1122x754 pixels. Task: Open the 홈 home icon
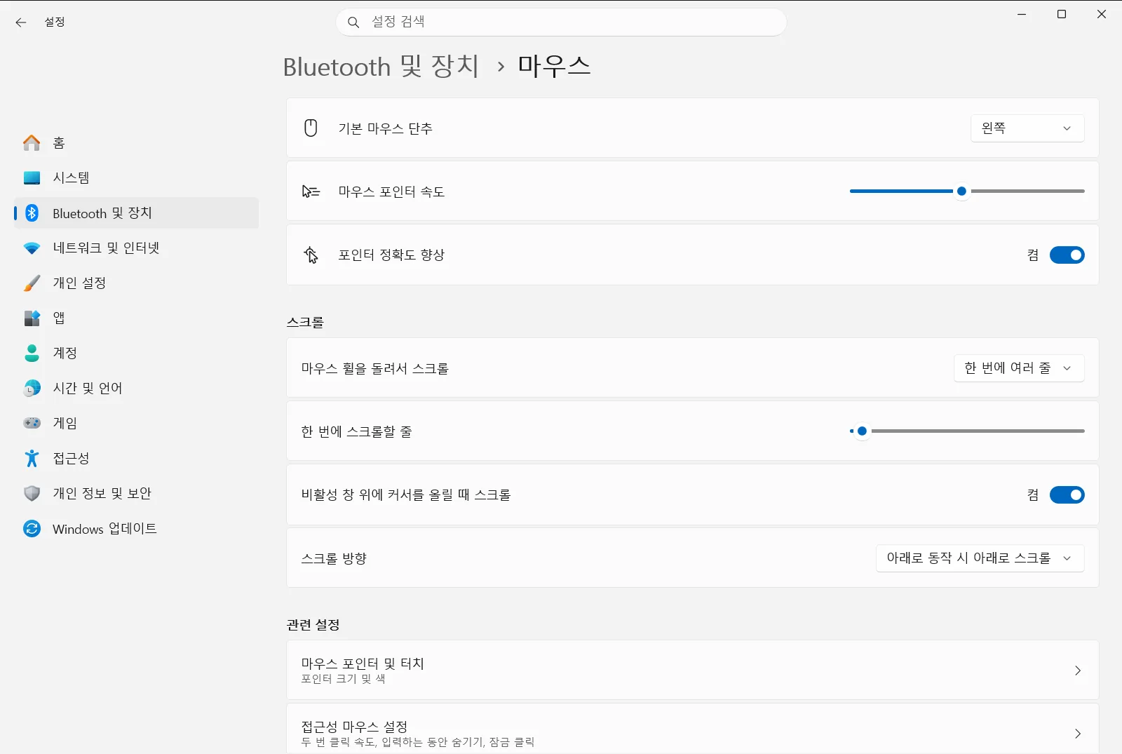coord(32,143)
